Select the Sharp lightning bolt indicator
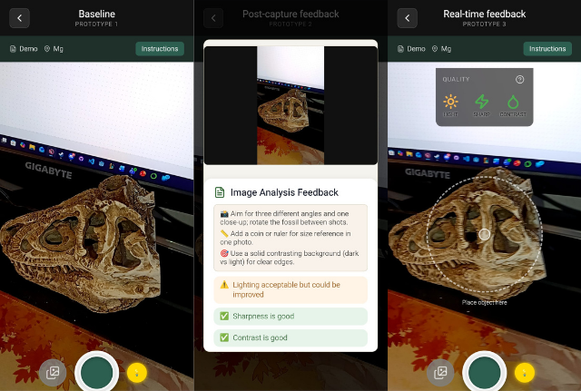The image size is (581, 391). click(482, 104)
